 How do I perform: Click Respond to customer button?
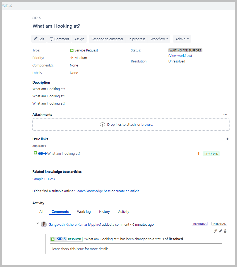[x=107, y=39]
